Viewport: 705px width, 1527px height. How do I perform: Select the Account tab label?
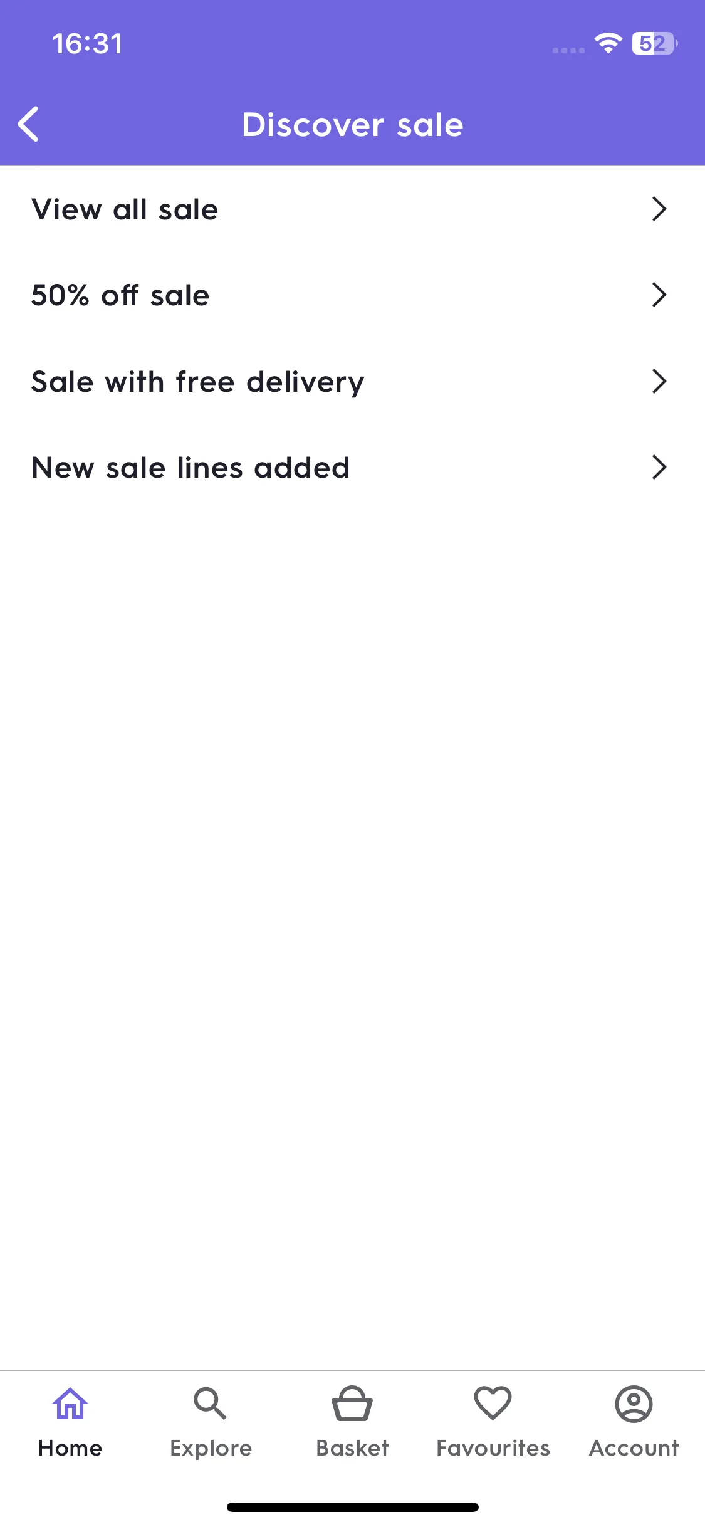point(634,1448)
